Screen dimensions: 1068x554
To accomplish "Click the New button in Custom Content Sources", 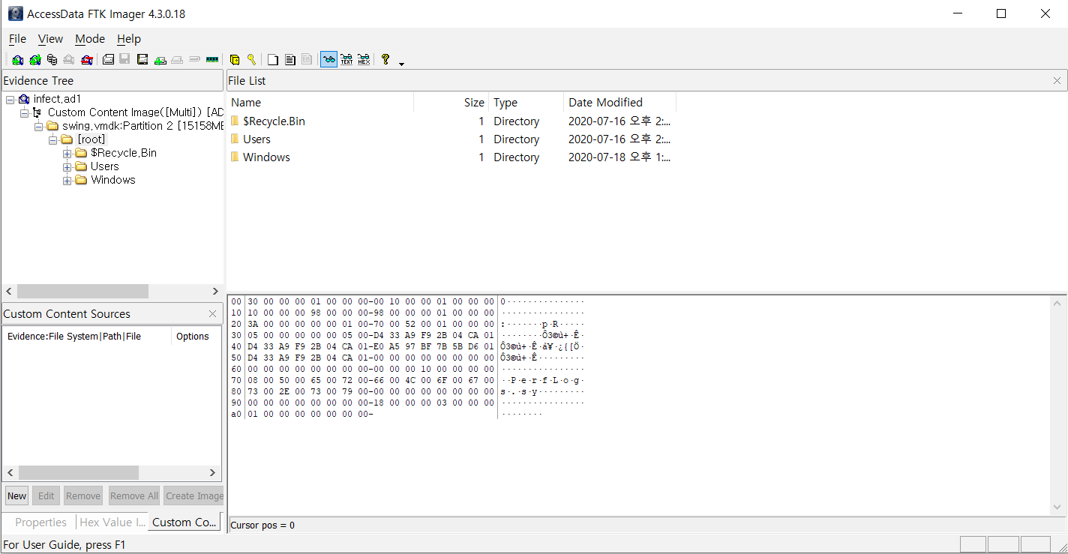I will tap(17, 496).
